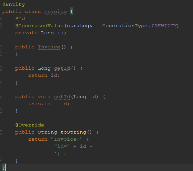The width and height of the screenshot is (193, 171).
Task: Click the @GeneratedValue annotation
Action: tap(39, 25)
